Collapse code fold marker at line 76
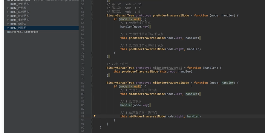 click(x=92, y=68)
